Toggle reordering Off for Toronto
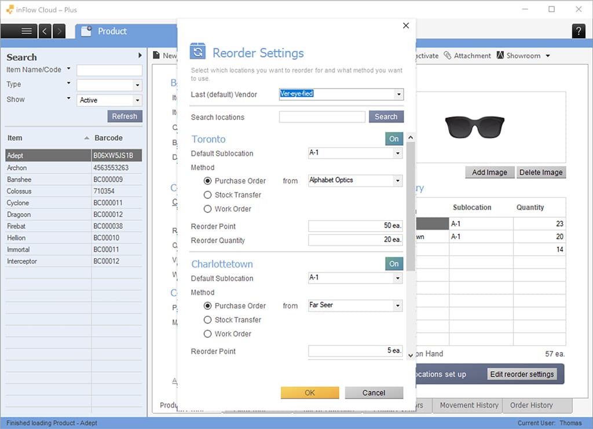Screen dimensions: 593x429 click(x=394, y=139)
